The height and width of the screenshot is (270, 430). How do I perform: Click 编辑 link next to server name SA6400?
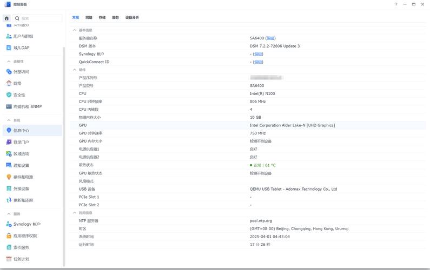pos(270,38)
